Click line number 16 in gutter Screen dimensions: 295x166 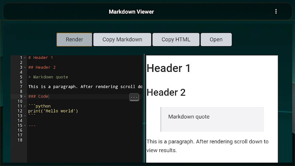click(20, 130)
